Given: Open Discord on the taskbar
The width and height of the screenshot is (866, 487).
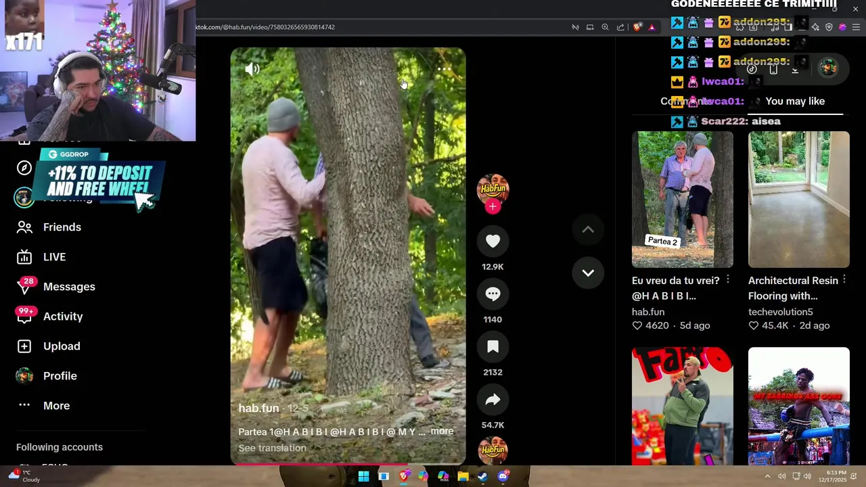Looking at the screenshot, I should 503,476.
